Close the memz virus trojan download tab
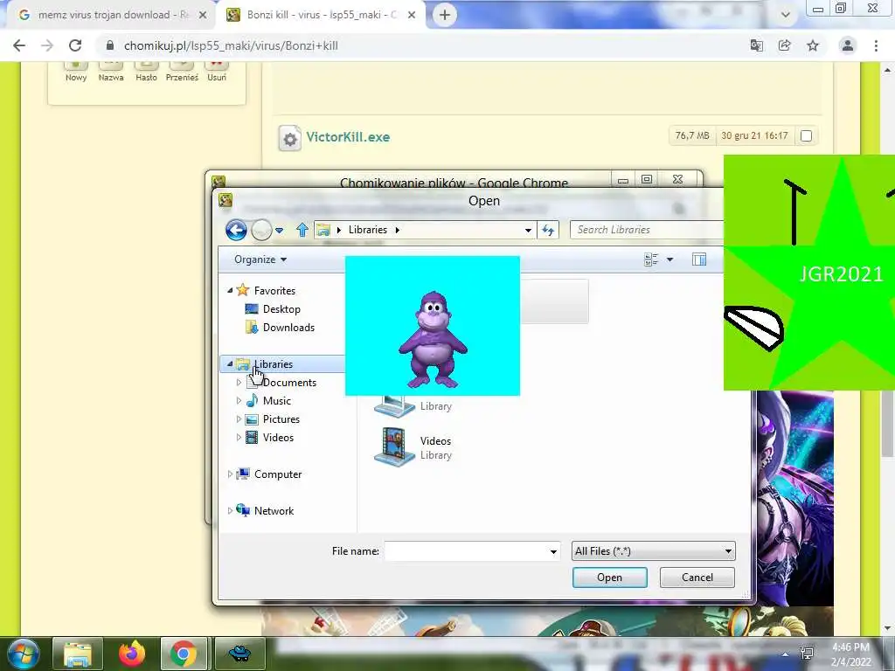 (x=203, y=16)
